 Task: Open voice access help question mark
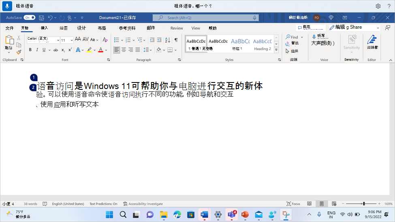[x=389, y=6]
